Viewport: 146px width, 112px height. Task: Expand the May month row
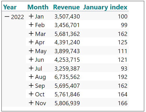pos(31,51)
